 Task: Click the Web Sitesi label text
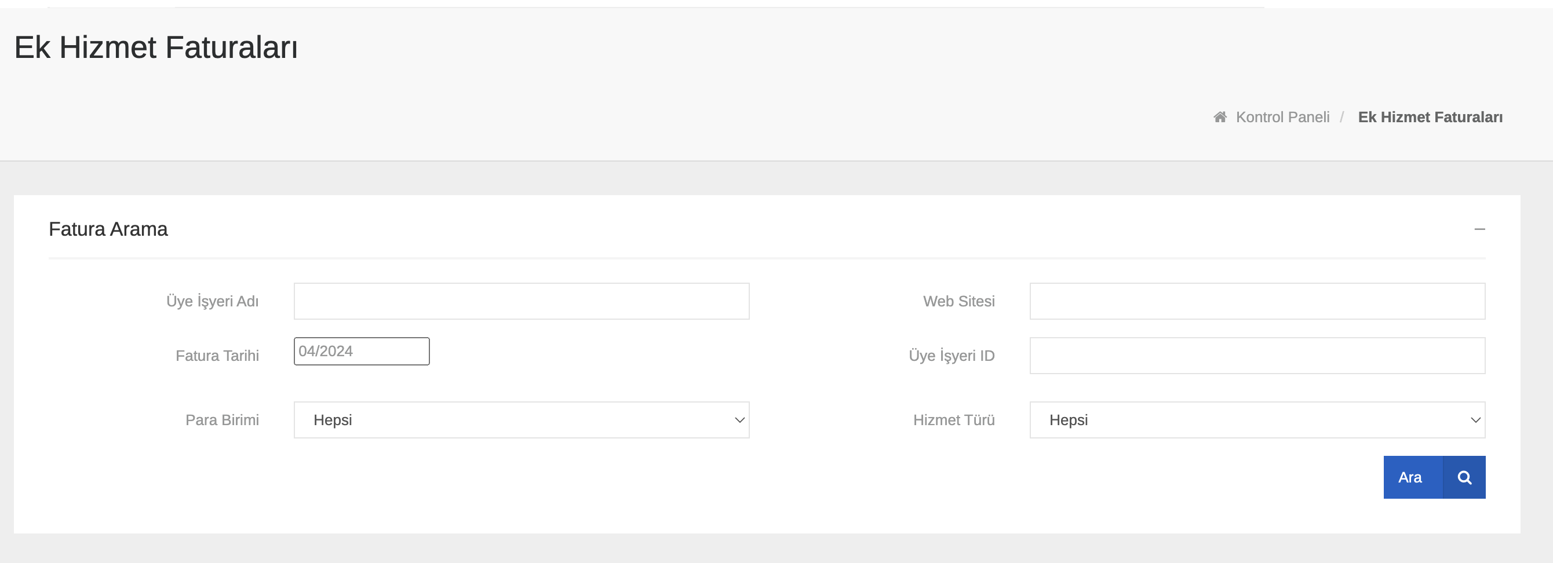tap(958, 301)
